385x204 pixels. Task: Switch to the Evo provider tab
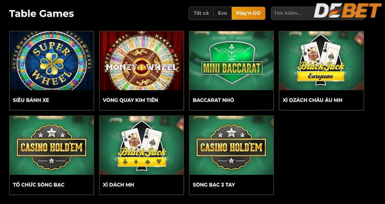click(223, 13)
